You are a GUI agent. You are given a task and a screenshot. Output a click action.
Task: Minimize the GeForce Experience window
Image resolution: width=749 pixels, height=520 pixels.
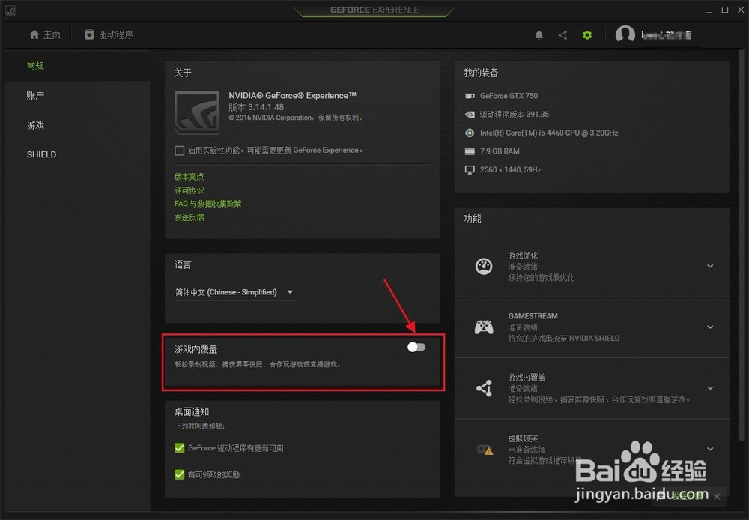[709, 10]
